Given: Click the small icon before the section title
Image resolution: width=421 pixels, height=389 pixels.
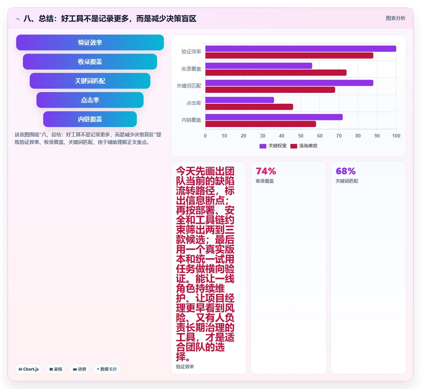Looking at the screenshot, I should pyautogui.click(x=18, y=19).
